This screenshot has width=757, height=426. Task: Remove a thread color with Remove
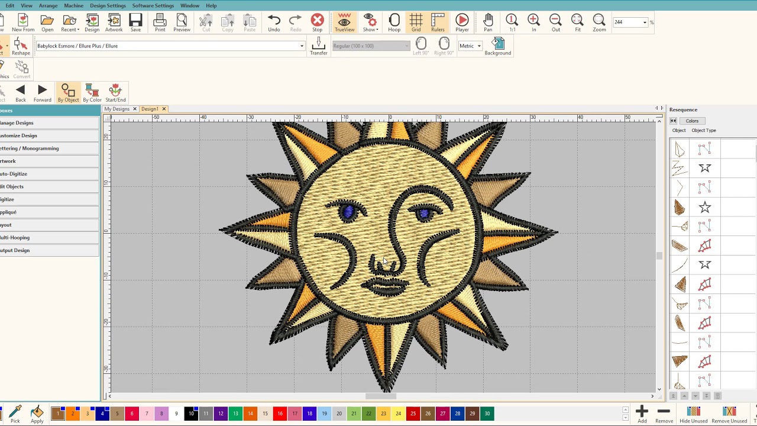664,414
